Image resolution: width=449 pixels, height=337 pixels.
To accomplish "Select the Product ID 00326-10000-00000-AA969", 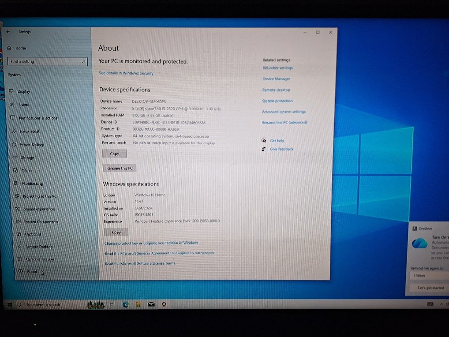I will (x=155, y=129).
